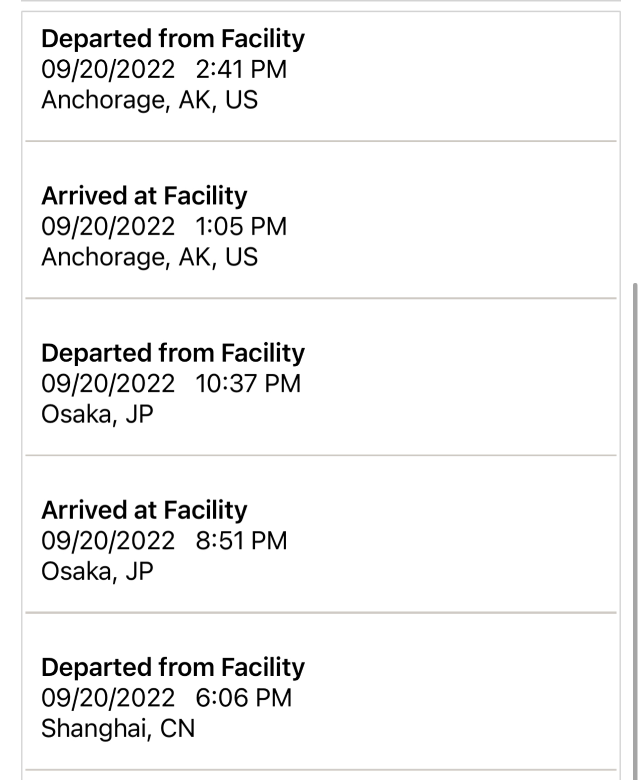
Task: Select the Anchorage Departed from Facility heading
Action: tap(173, 39)
